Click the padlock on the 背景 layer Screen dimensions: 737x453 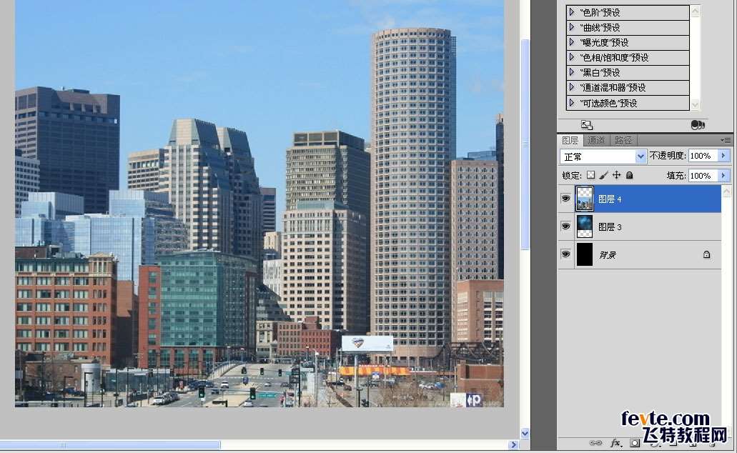(x=706, y=254)
